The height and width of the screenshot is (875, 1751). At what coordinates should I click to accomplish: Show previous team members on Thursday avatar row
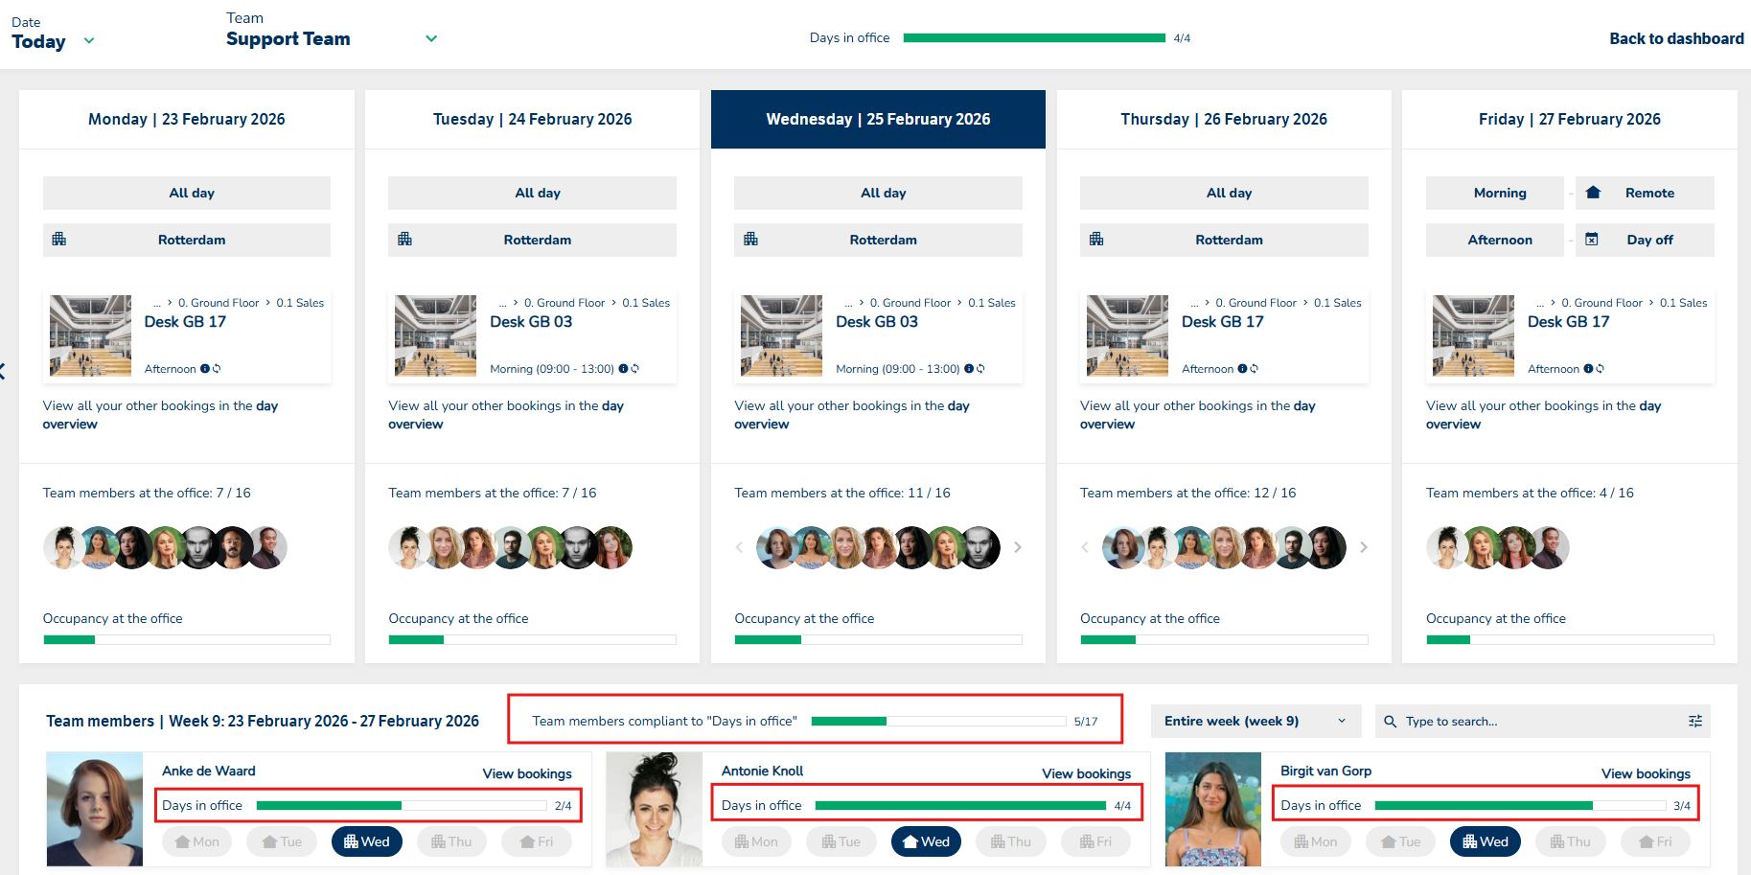tap(1085, 547)
